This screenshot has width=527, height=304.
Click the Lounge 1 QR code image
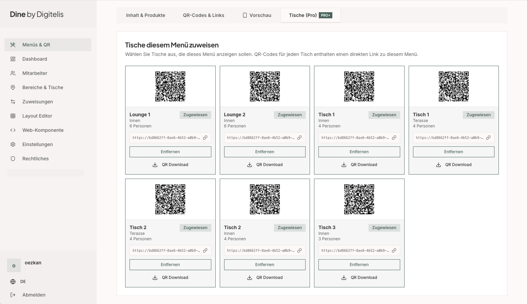pos(170,86)
